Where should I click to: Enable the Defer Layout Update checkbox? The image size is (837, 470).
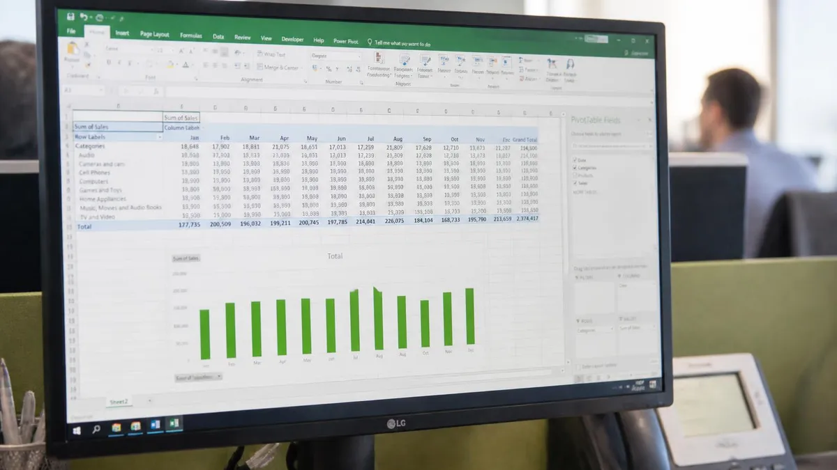pyautogui.click(x=578, y=366)
